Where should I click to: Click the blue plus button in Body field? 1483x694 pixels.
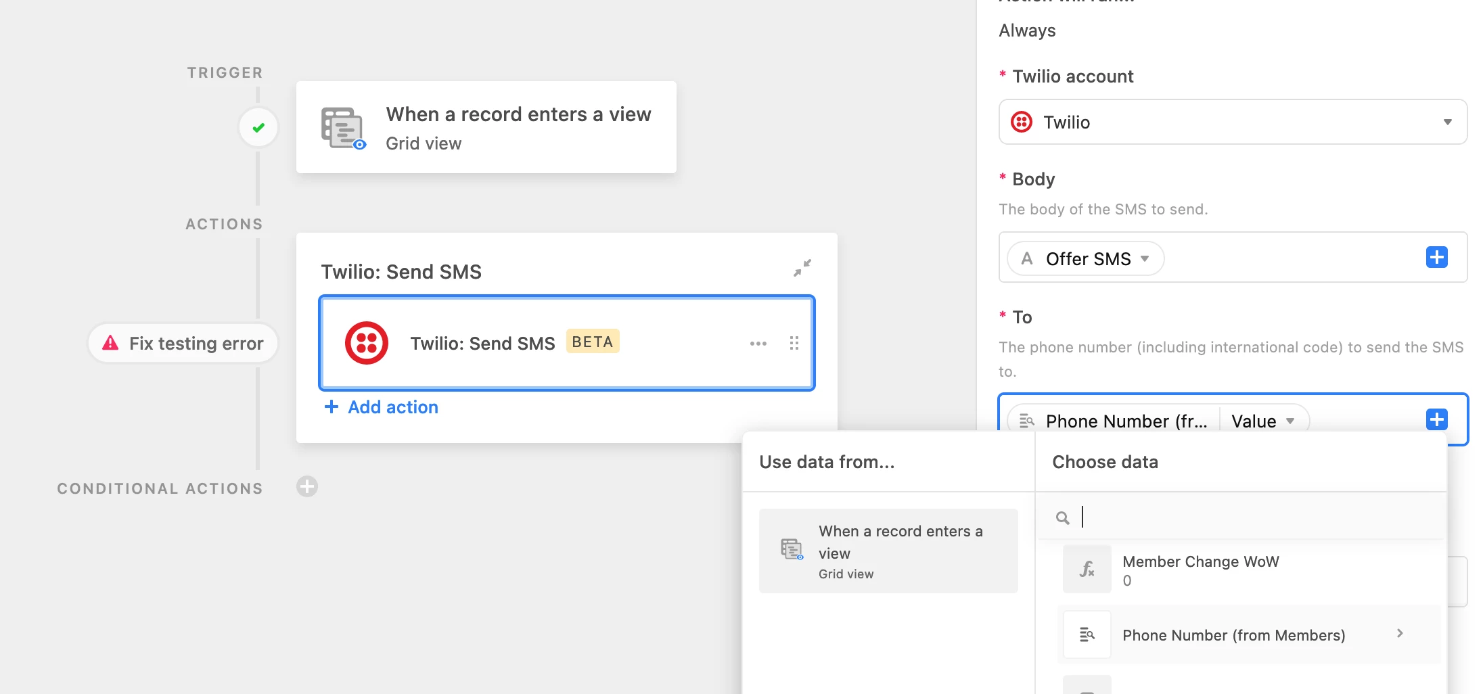tap(1437, 257)
